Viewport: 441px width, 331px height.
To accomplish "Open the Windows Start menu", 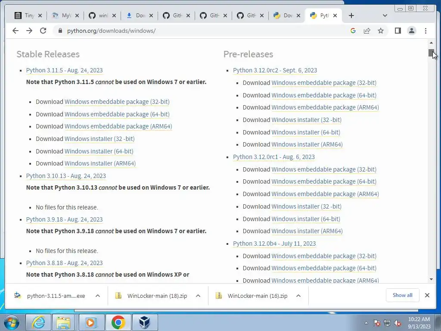I will point(12,322).
